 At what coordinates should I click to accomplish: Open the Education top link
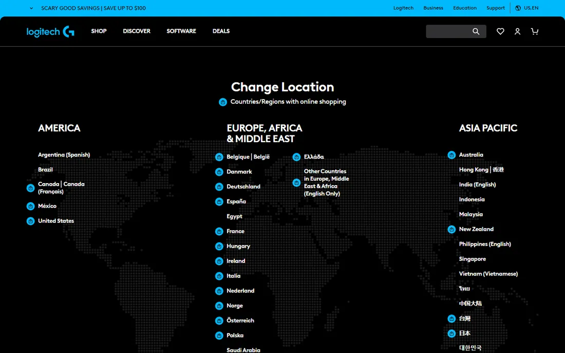pyautogui.click(x=465, y=8)
